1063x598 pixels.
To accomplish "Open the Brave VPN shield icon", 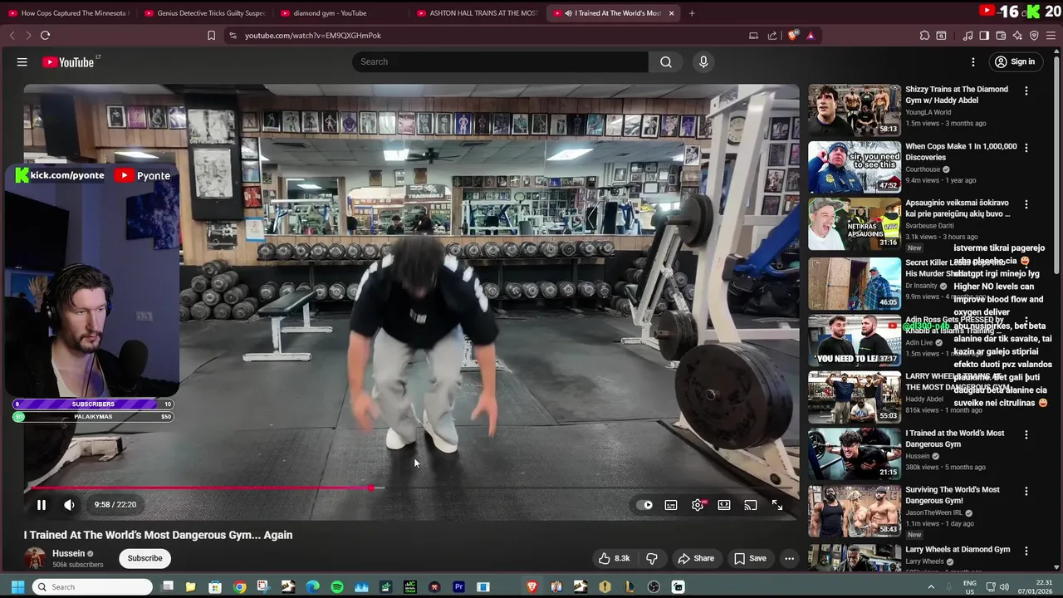I will [1034, 36].
